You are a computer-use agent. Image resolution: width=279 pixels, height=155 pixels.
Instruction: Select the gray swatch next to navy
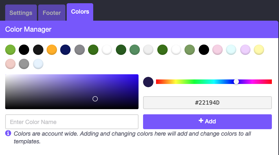[80, 50]
